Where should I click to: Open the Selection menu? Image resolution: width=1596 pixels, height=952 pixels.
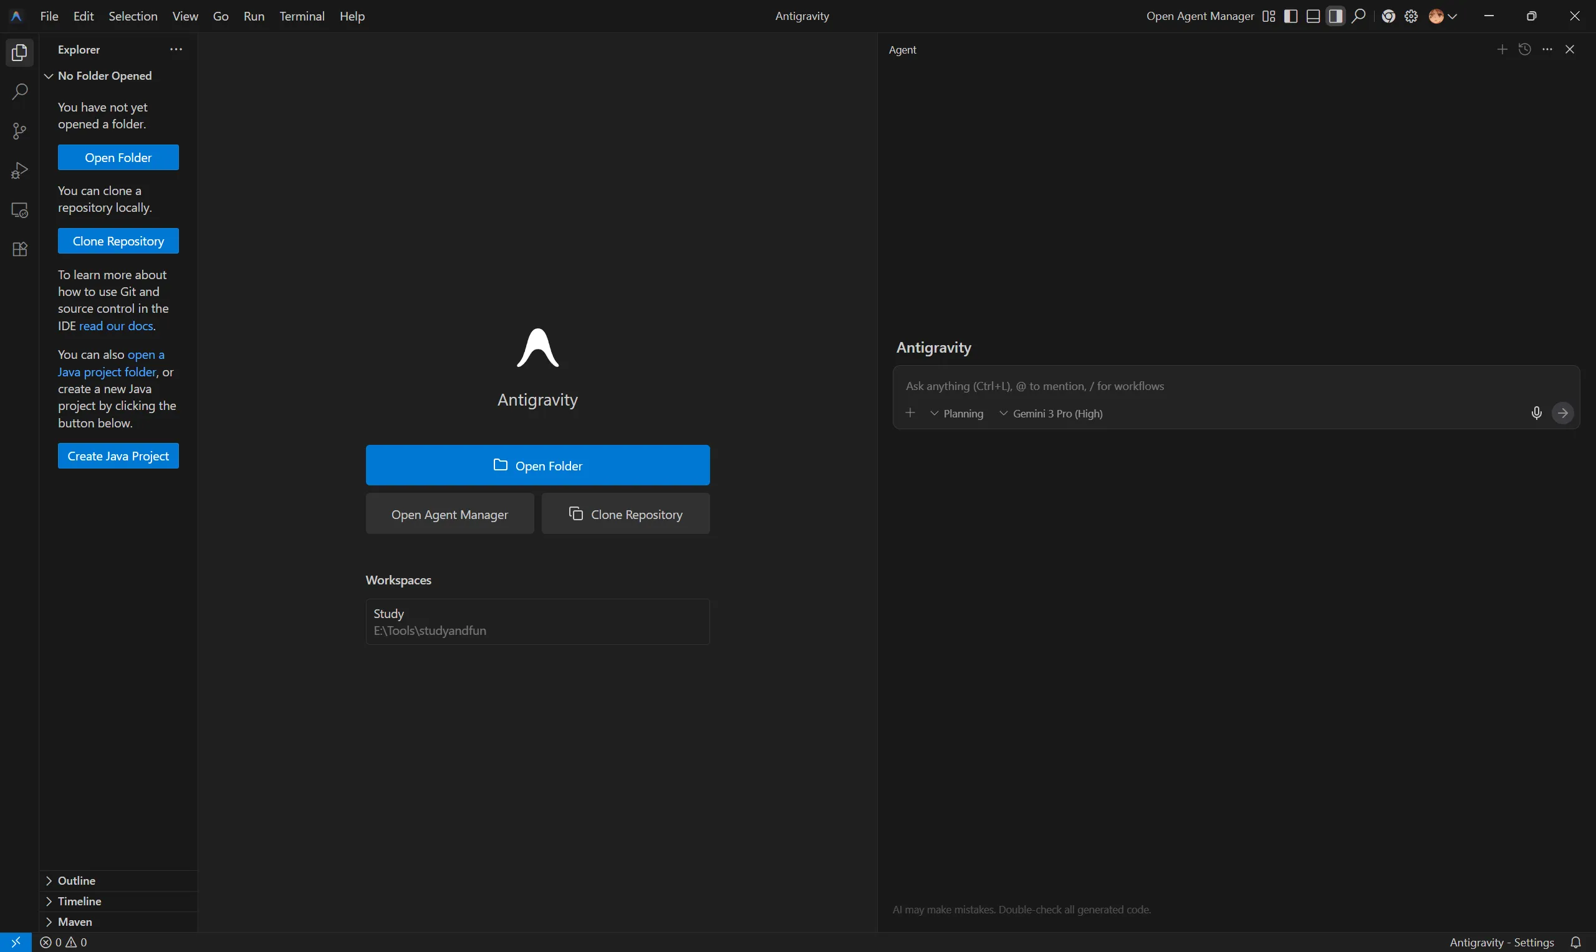coord(133,17)
